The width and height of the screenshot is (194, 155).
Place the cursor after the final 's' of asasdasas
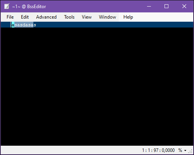click(36, 25)
